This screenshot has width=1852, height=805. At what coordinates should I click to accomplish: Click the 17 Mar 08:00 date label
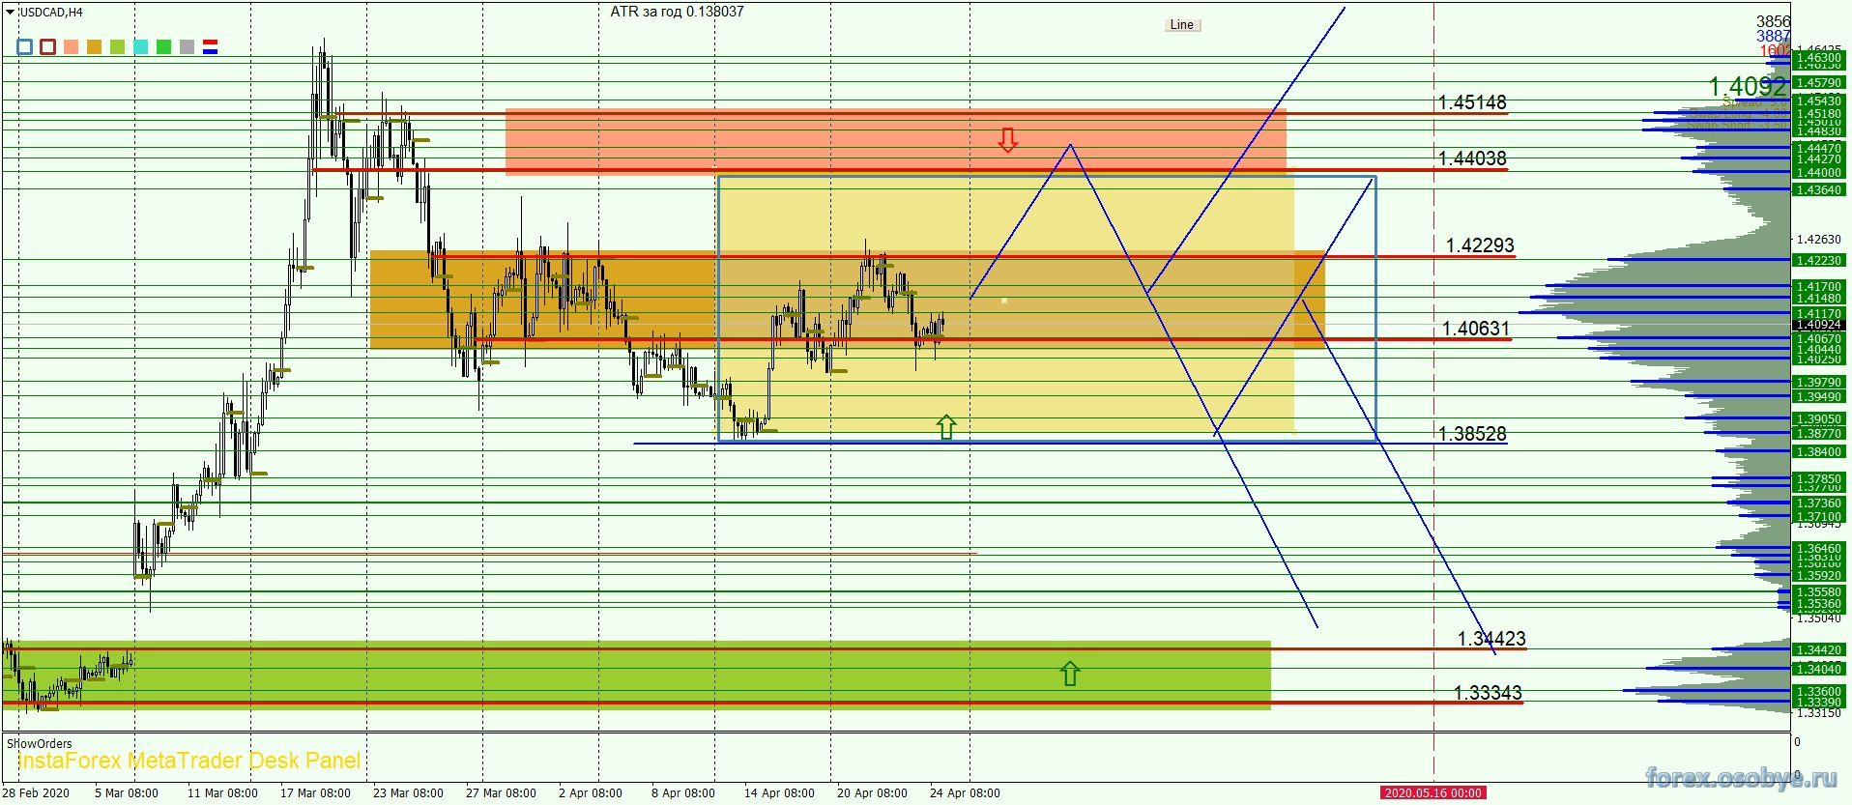(x=315, y=793)
